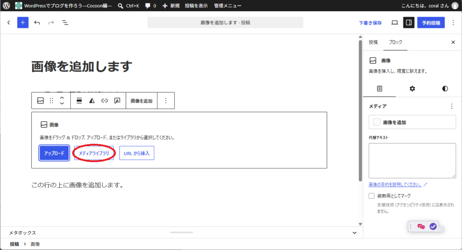The image size is (462, 250).
Task: Select paragraph この行の上に画像を追加します。
Action: click(x=78, y=185)
